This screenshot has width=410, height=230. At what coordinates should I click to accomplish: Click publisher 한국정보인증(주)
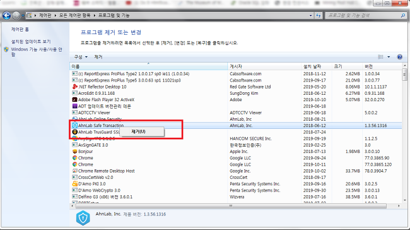pos(245,145)
